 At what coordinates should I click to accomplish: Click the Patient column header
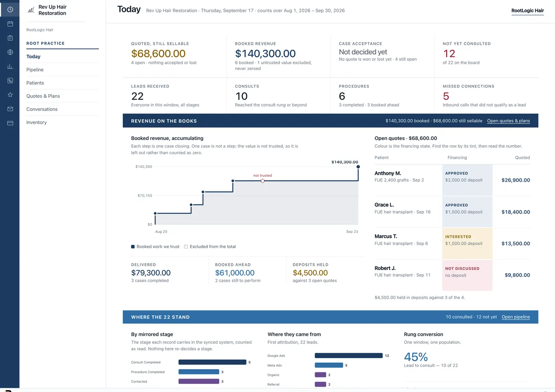382,158
